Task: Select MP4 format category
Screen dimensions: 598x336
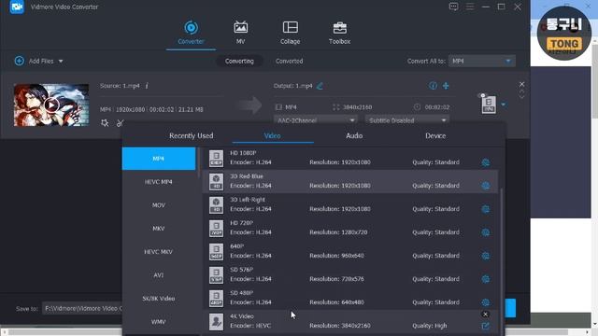Action: [x=159, y=159]
